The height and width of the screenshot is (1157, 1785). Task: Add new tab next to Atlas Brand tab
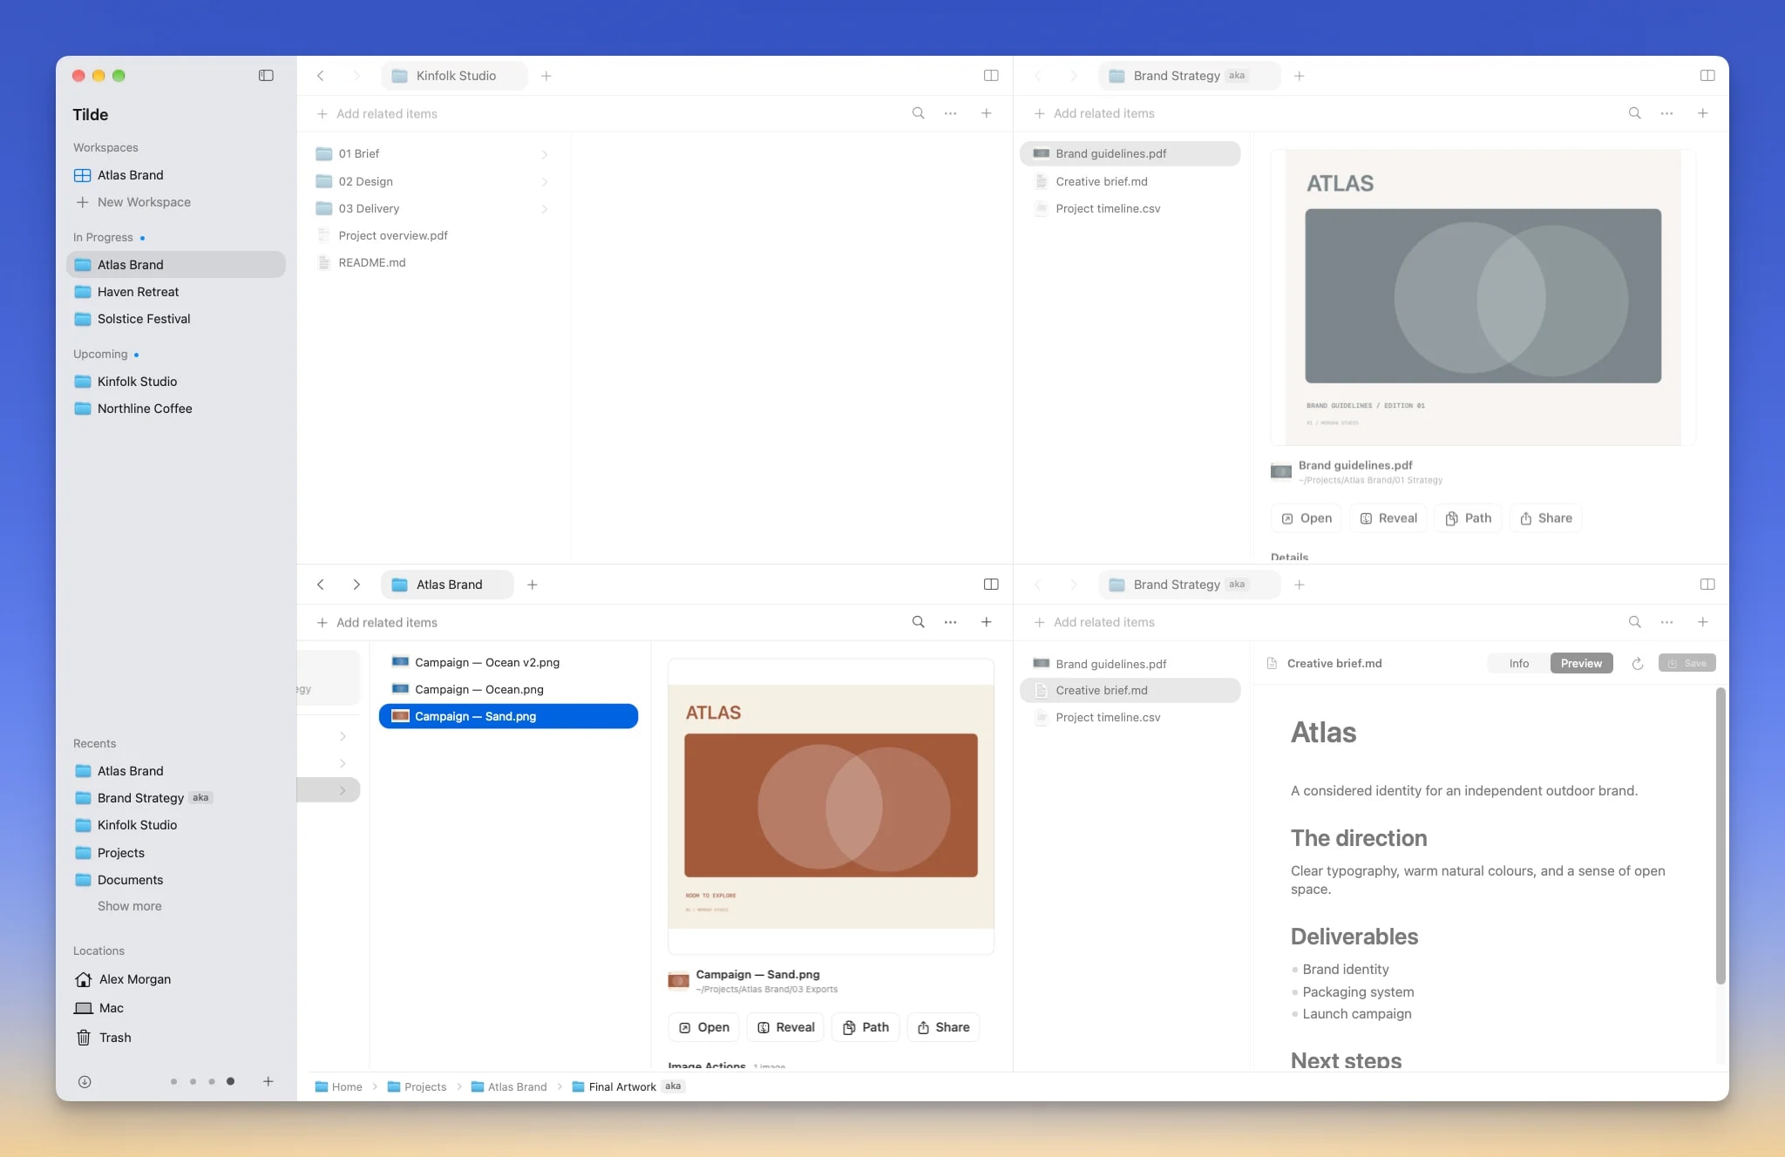point(533,585)
